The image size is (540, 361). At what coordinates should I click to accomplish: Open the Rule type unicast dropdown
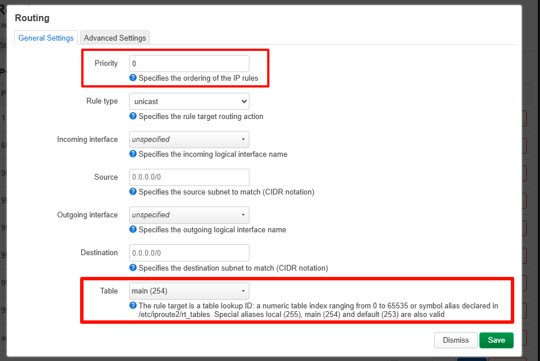189,101
